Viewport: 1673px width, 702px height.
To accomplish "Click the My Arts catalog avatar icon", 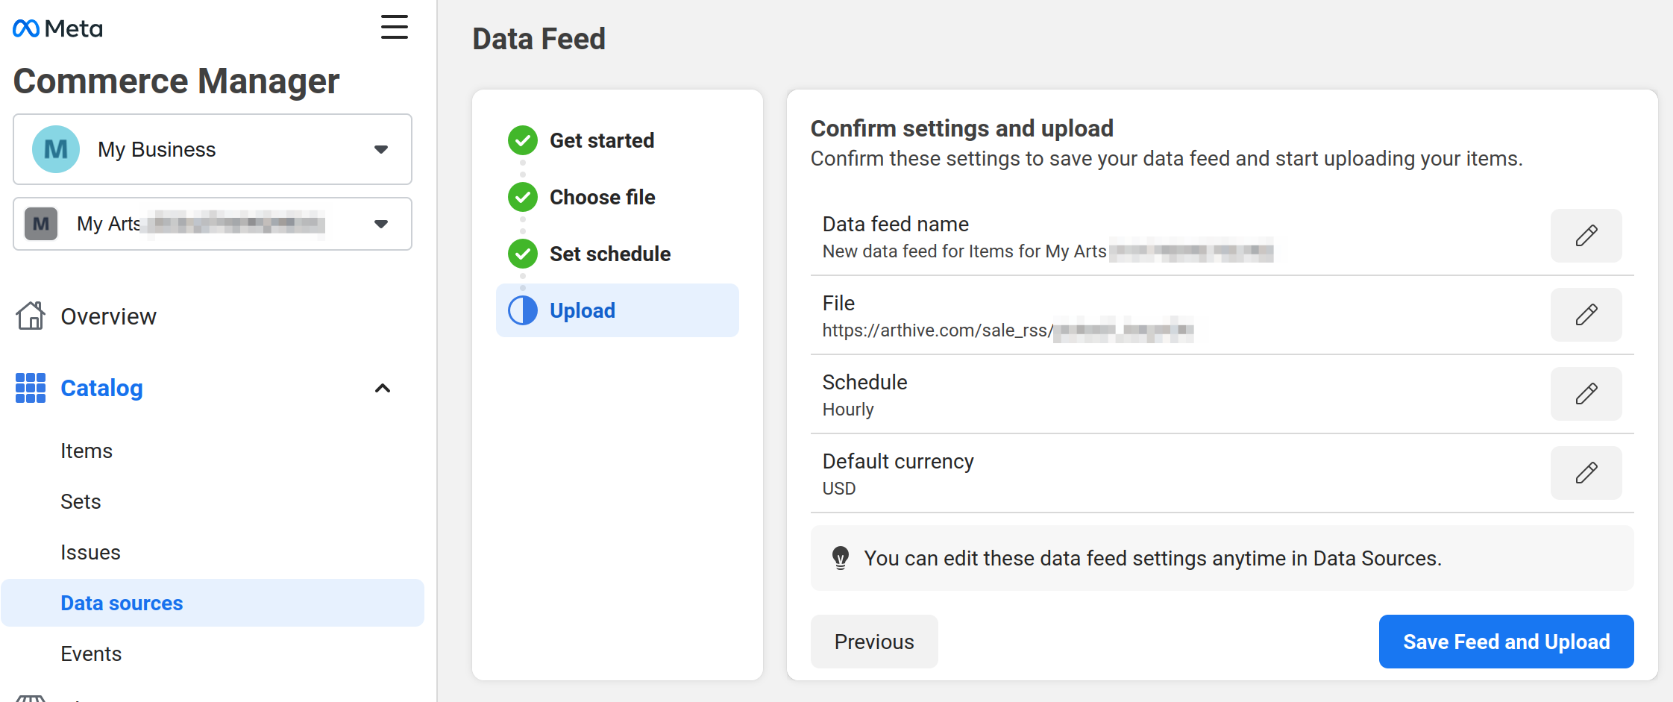I will [41, 224].
